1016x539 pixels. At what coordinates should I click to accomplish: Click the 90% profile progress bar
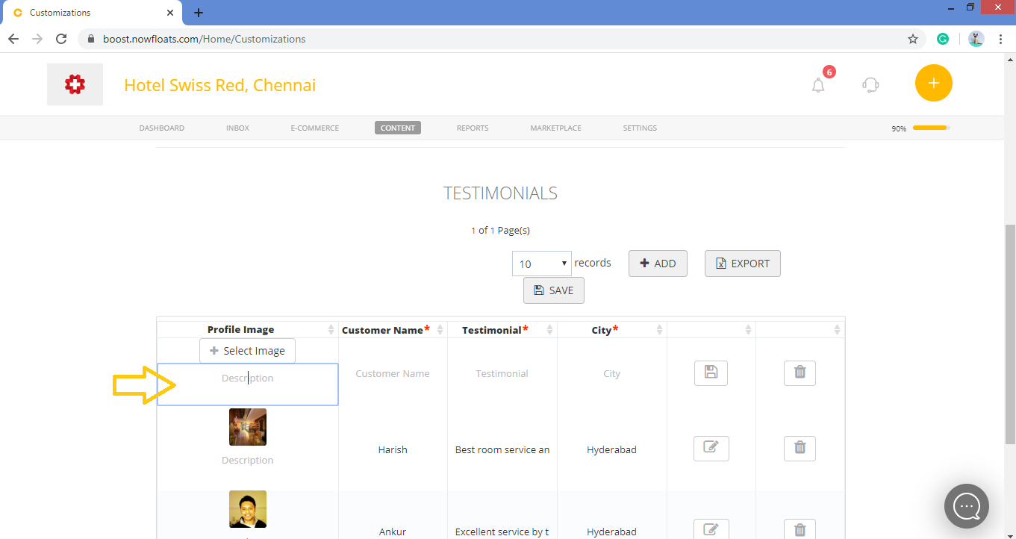[930, 128]
